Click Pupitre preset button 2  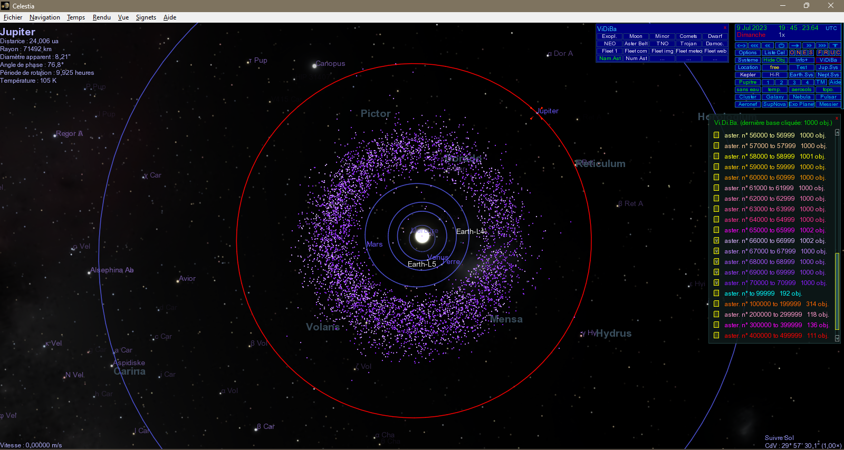pos(781,82)
